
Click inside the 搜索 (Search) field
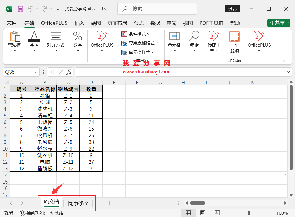(157, 9)
